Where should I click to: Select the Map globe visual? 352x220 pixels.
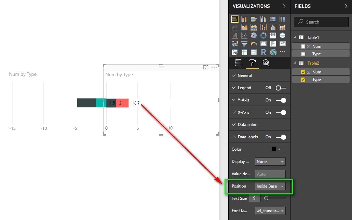(x=283, y=36)
